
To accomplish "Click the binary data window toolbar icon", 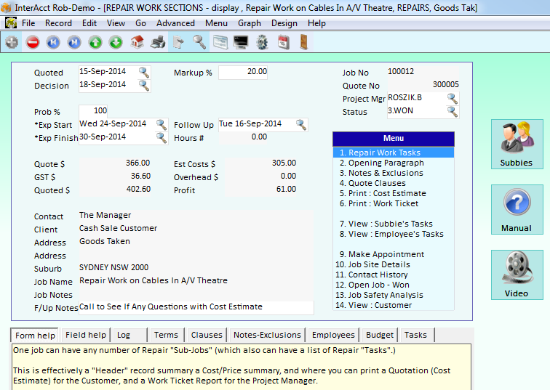I will click(x=220, y=42).
